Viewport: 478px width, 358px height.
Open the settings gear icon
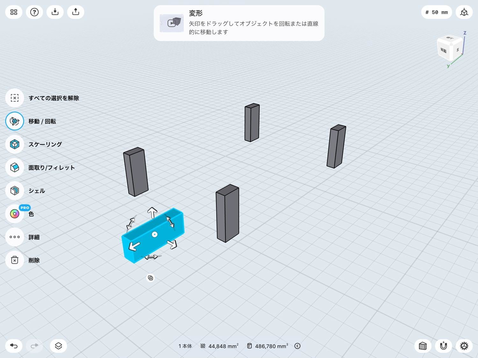click(464, 346)
